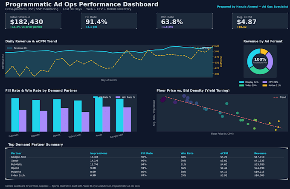Toggle the Trend line legend entry
Viewport: 290px width, 189px height.
click(280, 97)
